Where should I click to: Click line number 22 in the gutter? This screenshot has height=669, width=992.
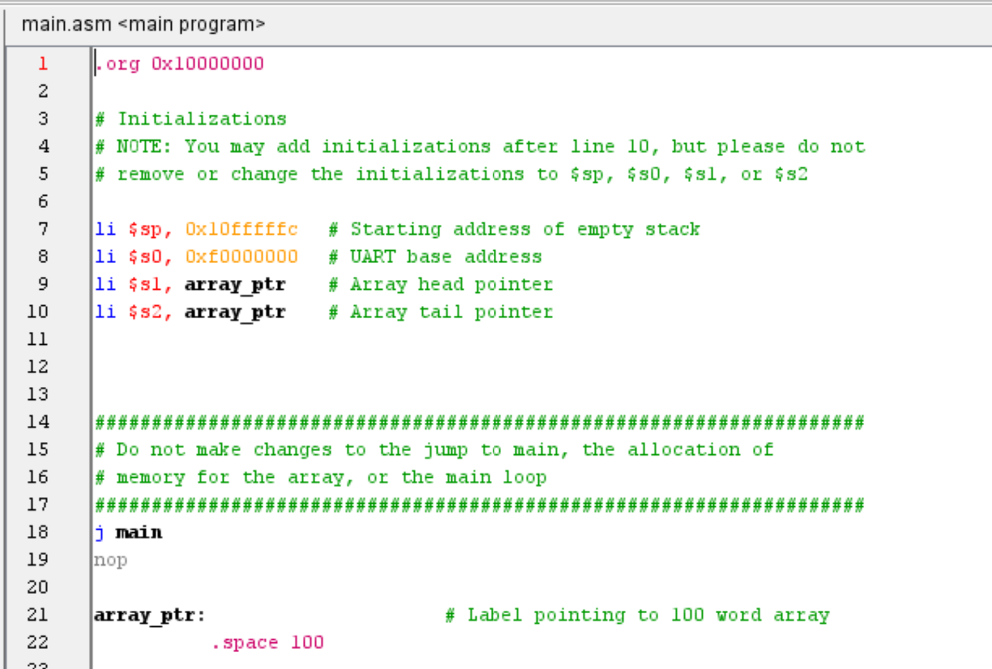[38, 642]
